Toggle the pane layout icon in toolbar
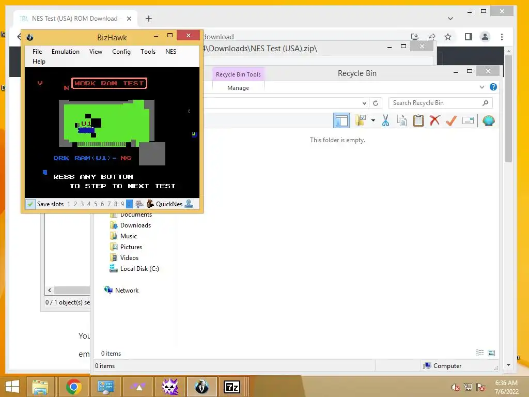529x397 pixels. [341, 120]
